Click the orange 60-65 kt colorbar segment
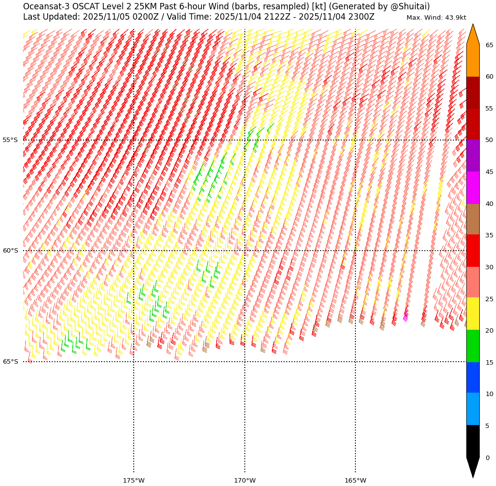 [x=472, y=60]
